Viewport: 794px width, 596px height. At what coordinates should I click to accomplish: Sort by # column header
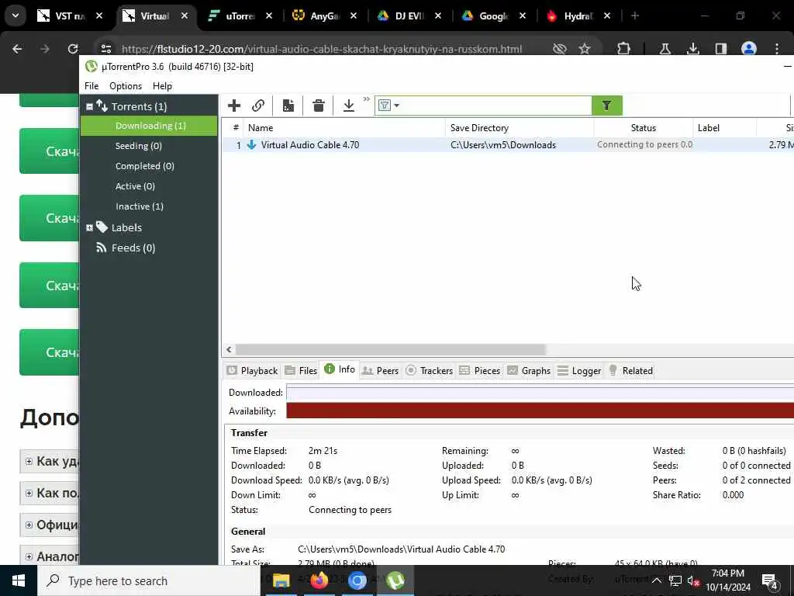pyautogui.click(x=236, y=128)
